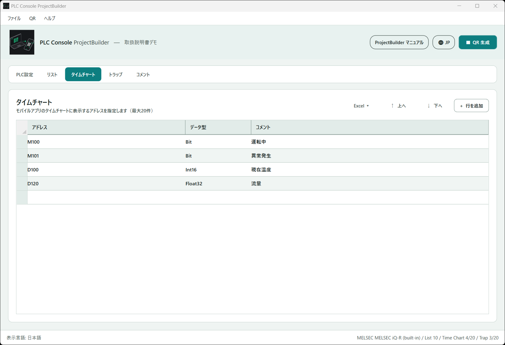This screenshot has height=345, width=505.
Task: Click the 異常発生 comment cell
Action: click(370, 156)
